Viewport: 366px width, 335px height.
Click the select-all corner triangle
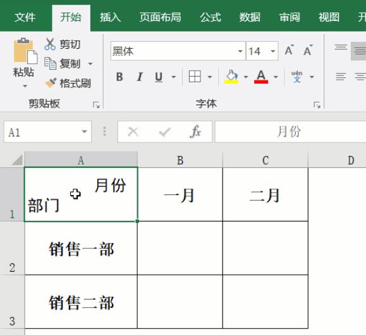(x=17, y=160)
